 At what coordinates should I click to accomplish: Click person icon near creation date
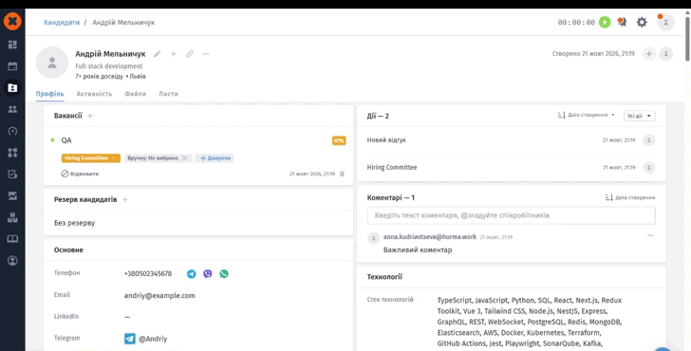coord(666,54)
